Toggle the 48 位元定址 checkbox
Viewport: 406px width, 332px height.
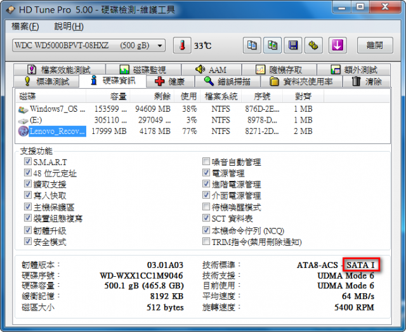coord(28,173)
